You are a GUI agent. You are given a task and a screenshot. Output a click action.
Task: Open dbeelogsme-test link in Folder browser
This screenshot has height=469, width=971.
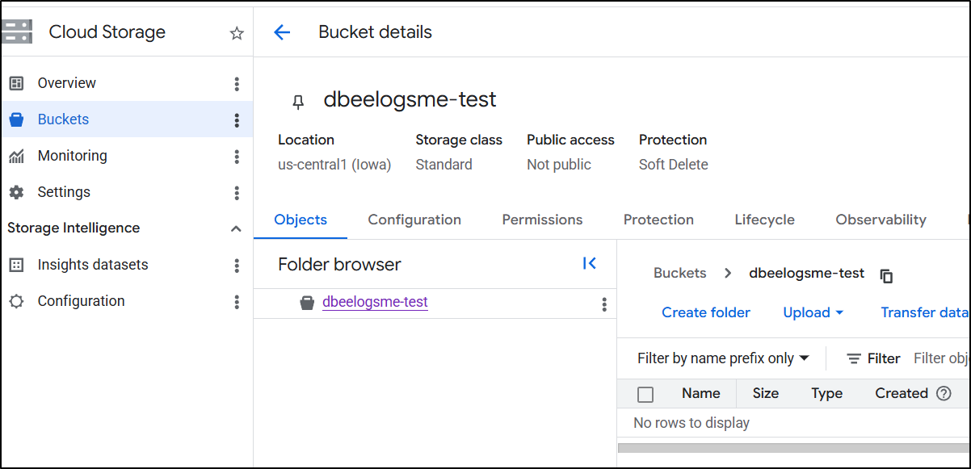pos(375,302)
